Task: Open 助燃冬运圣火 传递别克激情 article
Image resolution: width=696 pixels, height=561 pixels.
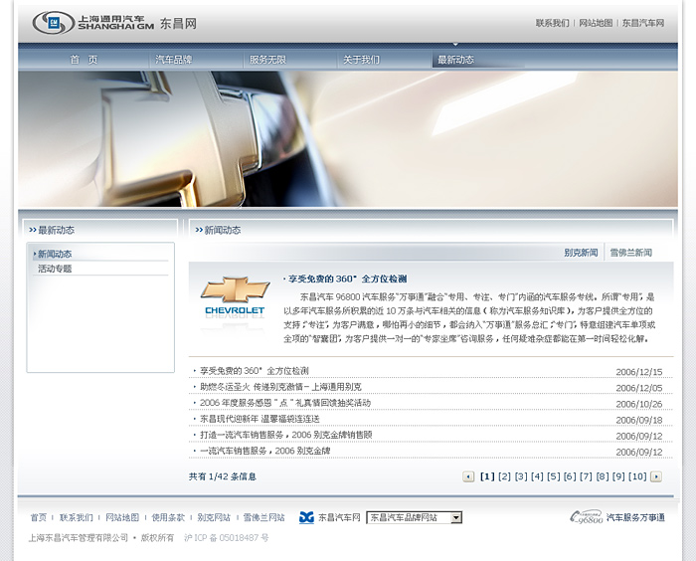Action: (280, 387)
